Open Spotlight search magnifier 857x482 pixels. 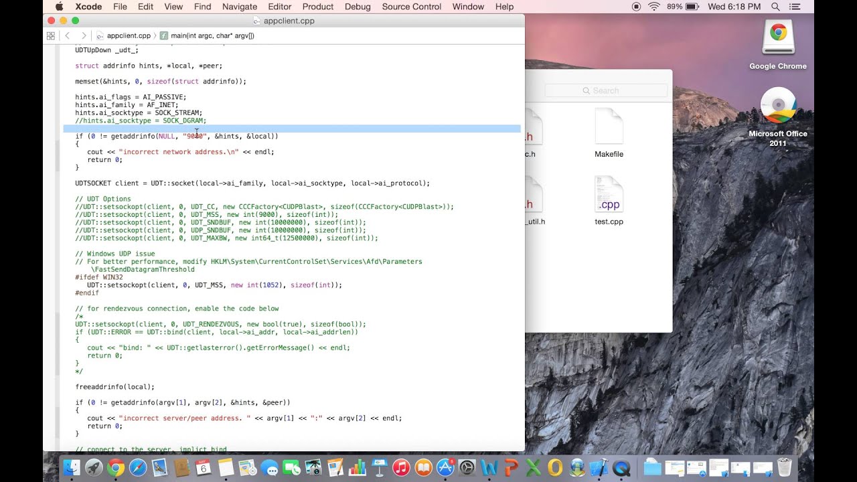(775, 7)
